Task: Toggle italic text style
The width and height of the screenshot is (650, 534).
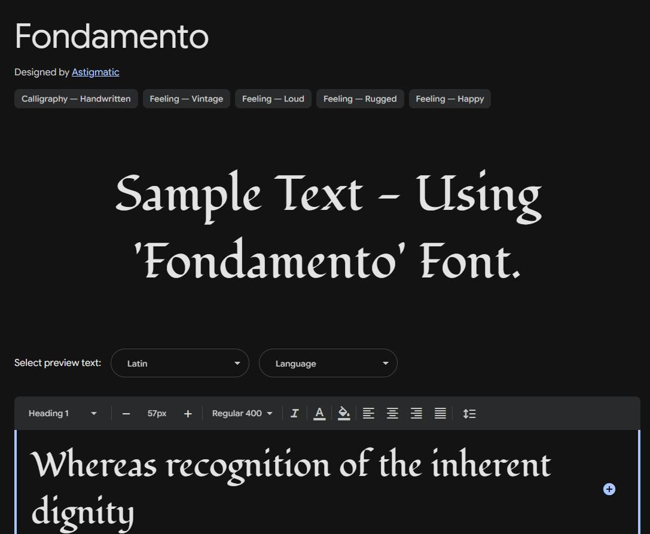Action: tap(294, 413)
